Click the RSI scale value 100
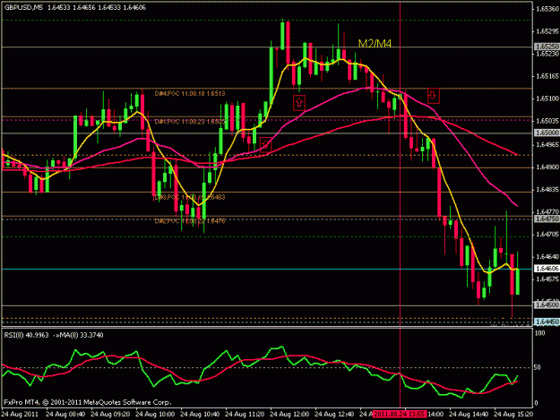Image resolution: width=560 pixels, height=420 pixels. (540, 333)
